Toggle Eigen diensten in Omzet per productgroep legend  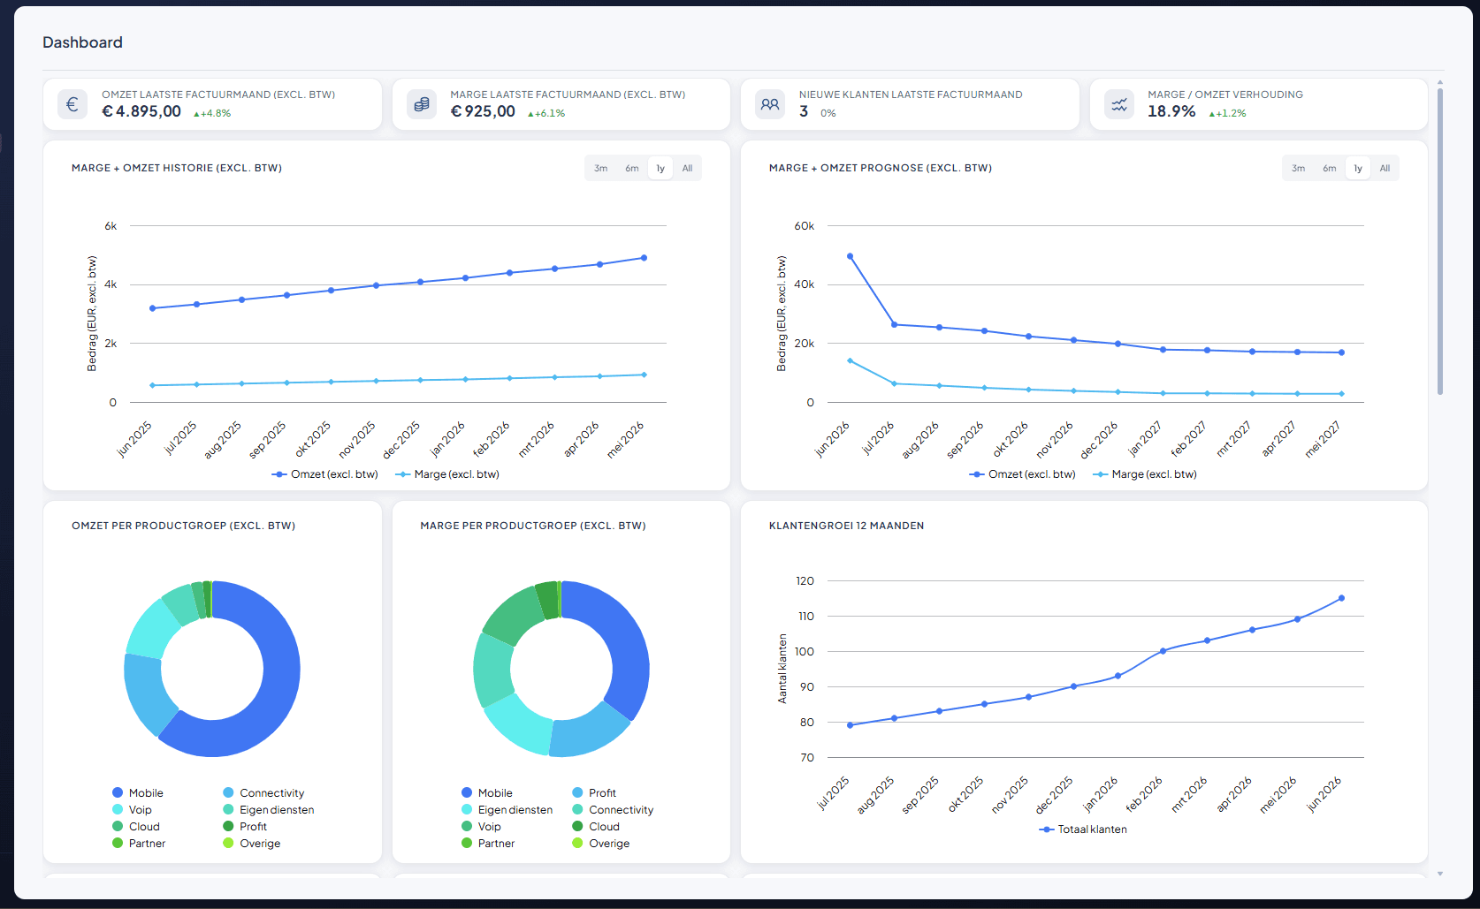269,810
